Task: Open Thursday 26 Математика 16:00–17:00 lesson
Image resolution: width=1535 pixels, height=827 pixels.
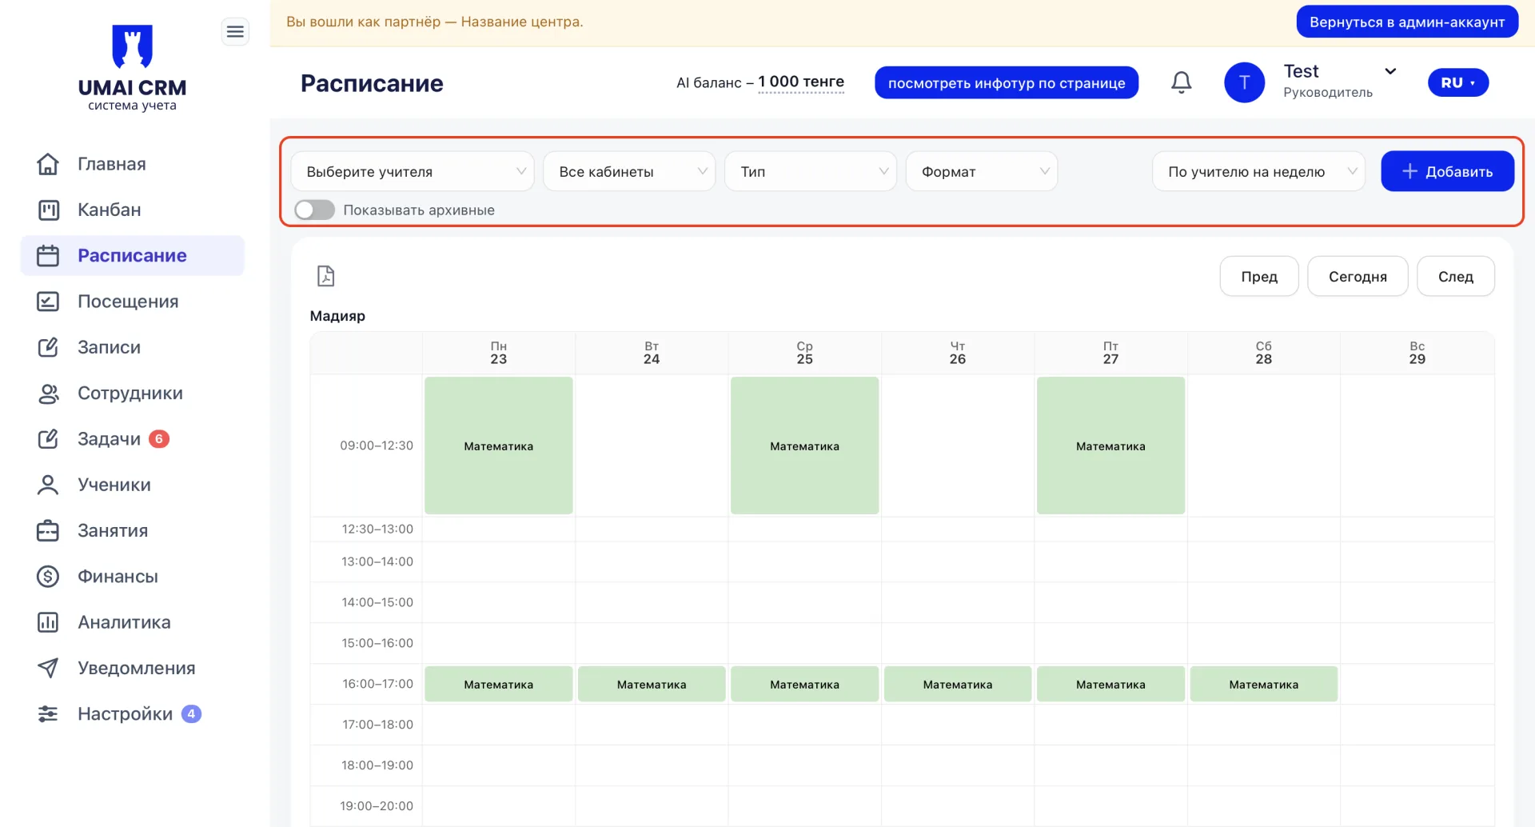Action: point(958,684)
